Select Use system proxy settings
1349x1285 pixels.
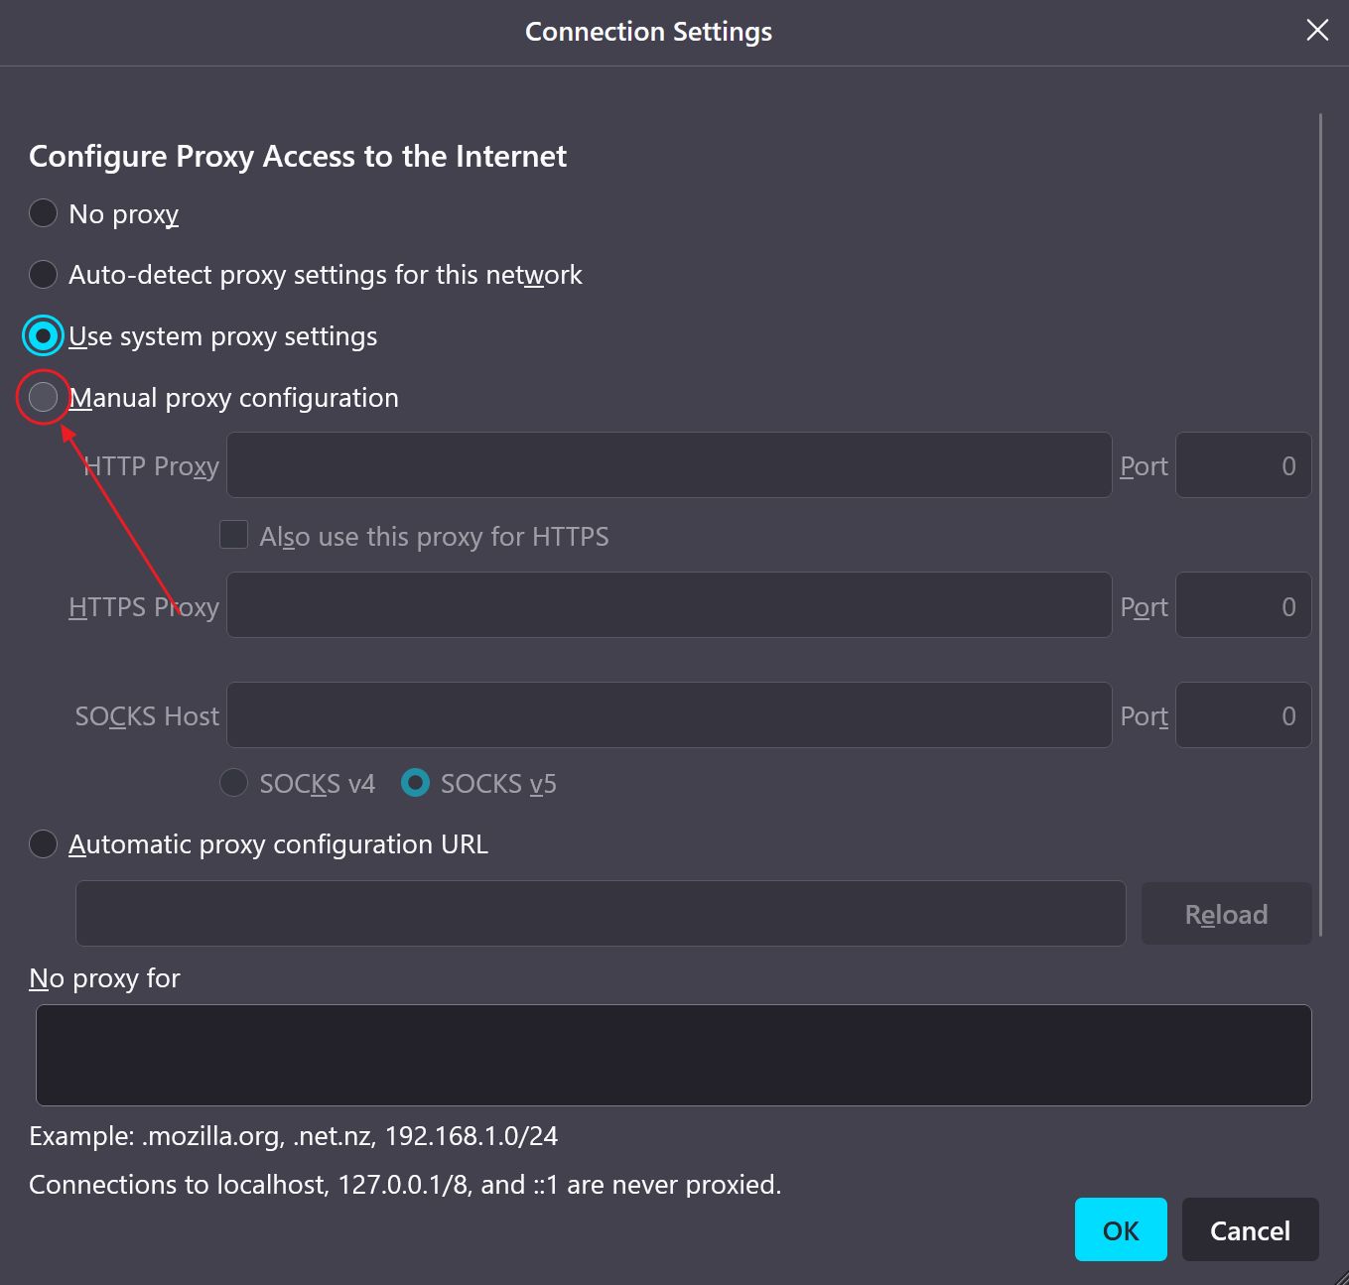pyautogui.click(x=42, y=335)
